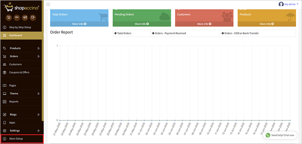This screenshot has height=144, width=302.
Task: Expand the Theme submenu arrow
Action: coord(38,94)
